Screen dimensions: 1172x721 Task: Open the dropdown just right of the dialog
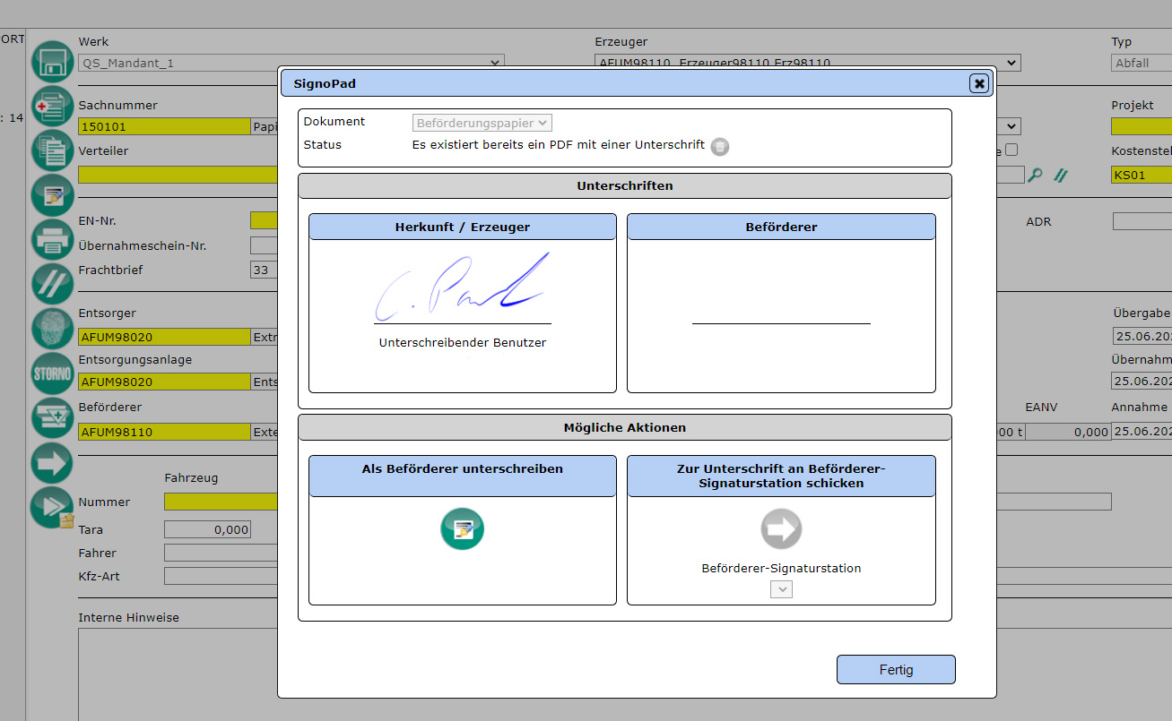coord(1009,127)
